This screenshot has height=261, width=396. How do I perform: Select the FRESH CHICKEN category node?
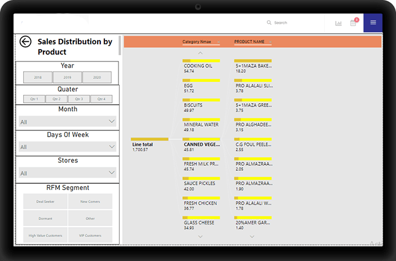click(x=200, y=203)
